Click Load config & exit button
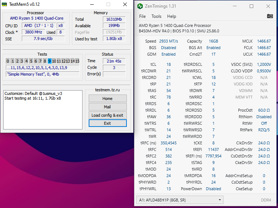 pyautogui.click(x=108, y=115)
